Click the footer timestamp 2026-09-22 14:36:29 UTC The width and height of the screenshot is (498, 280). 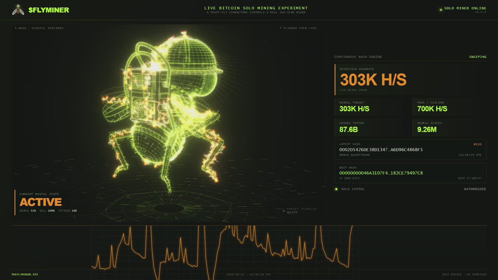point(249,274)
